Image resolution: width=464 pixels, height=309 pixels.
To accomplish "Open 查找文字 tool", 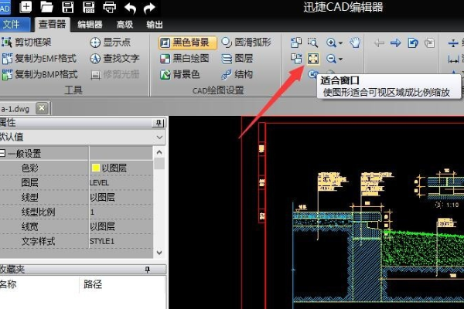I will pyautogui.click(x=114, y=58).
